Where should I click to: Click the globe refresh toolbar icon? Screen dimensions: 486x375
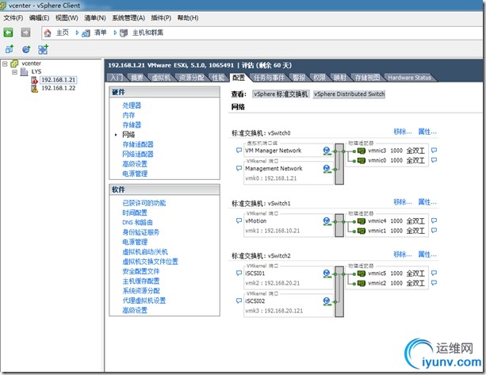point(26,49)
